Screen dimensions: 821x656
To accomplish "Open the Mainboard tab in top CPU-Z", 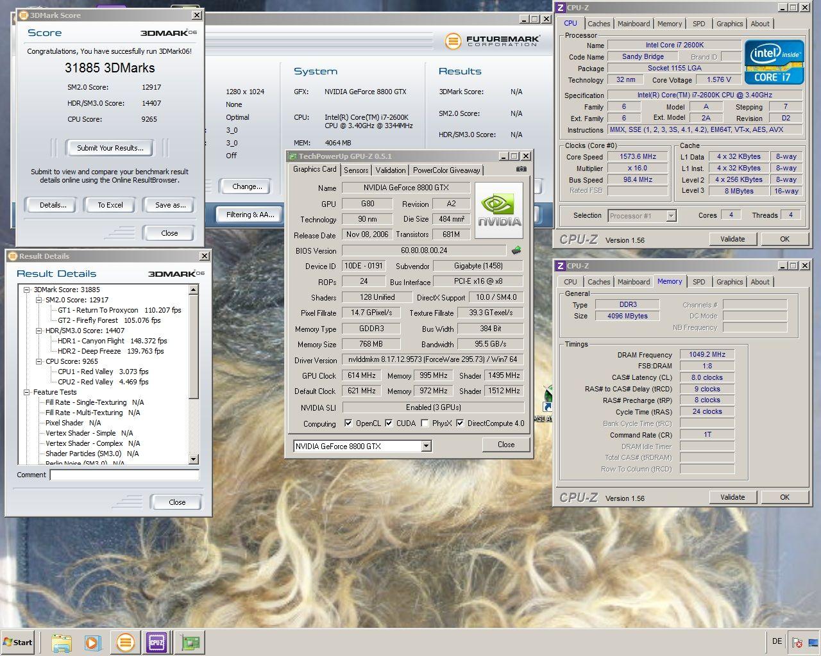I will point(634,24).
